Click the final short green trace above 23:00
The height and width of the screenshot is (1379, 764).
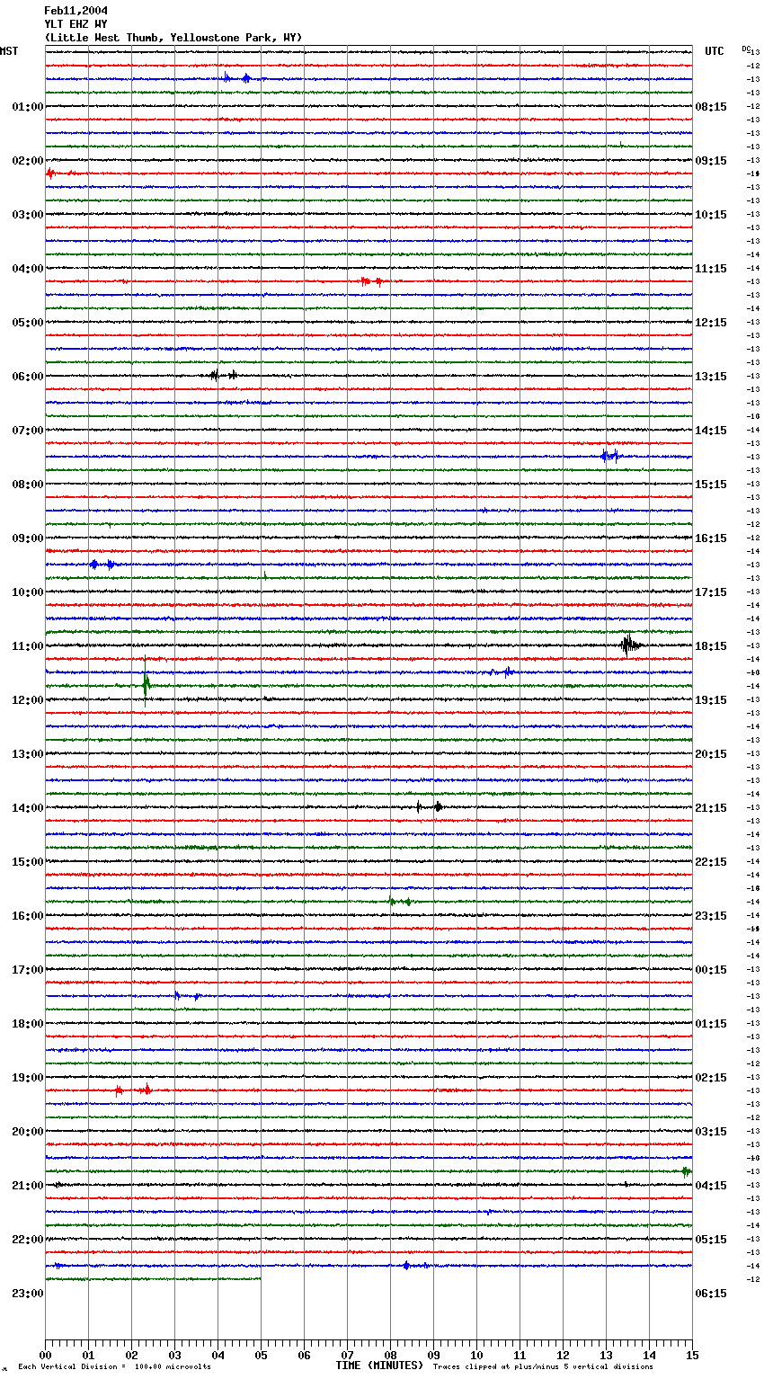click(x=153, y=1278)
